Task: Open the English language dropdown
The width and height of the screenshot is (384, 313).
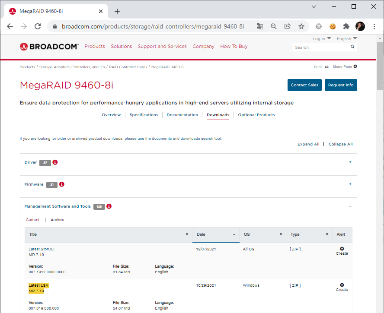Action: point(347,38)
